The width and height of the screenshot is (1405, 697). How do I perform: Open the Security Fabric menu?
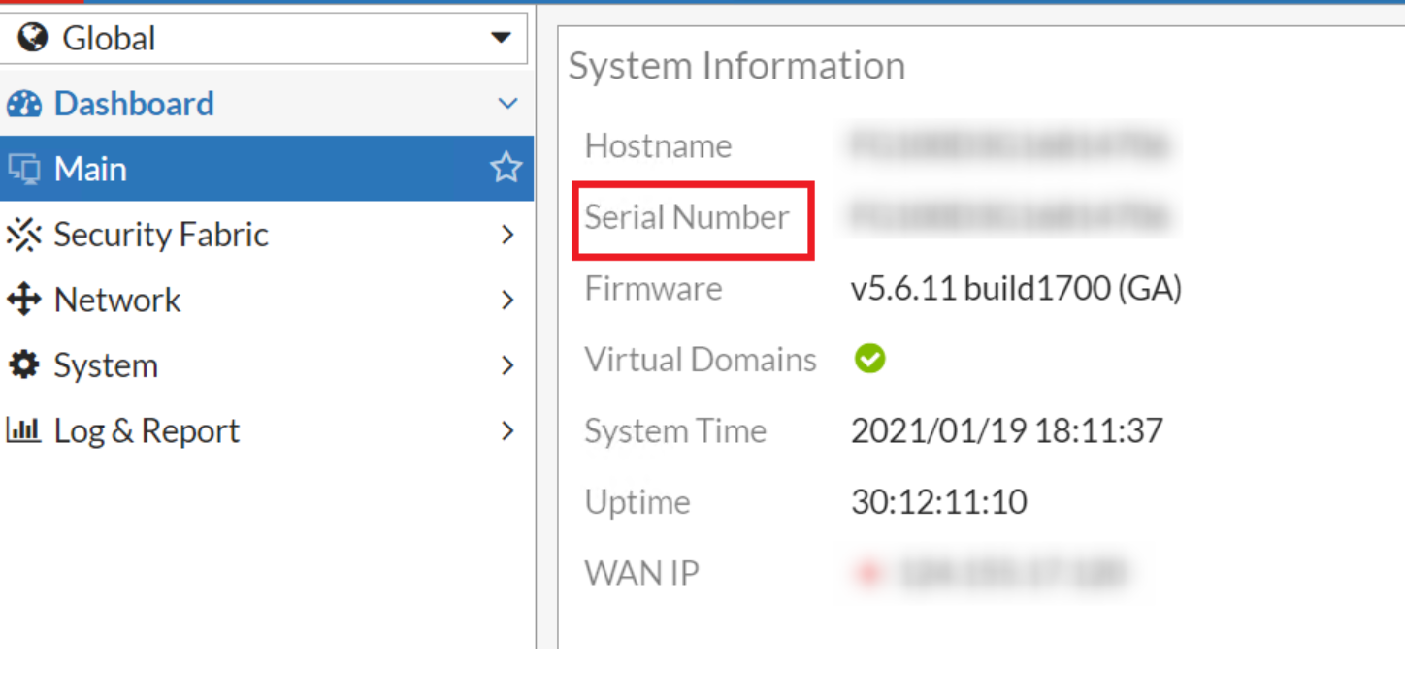tap(161, 235)
